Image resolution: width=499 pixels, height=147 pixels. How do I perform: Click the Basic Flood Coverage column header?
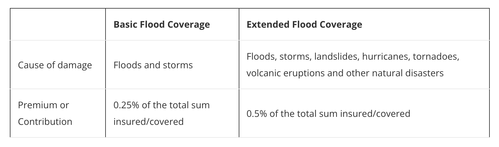point(162,24)
